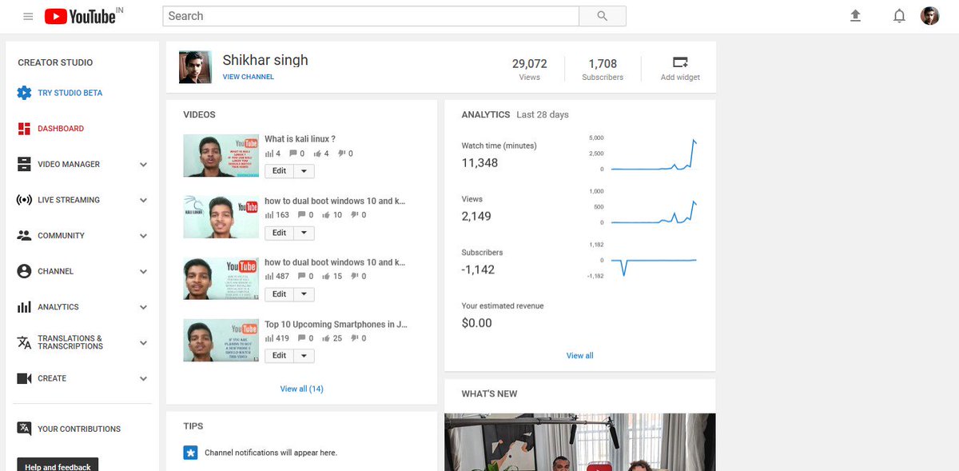Click View all (14) videos link
959x471 pixels.
301,389
